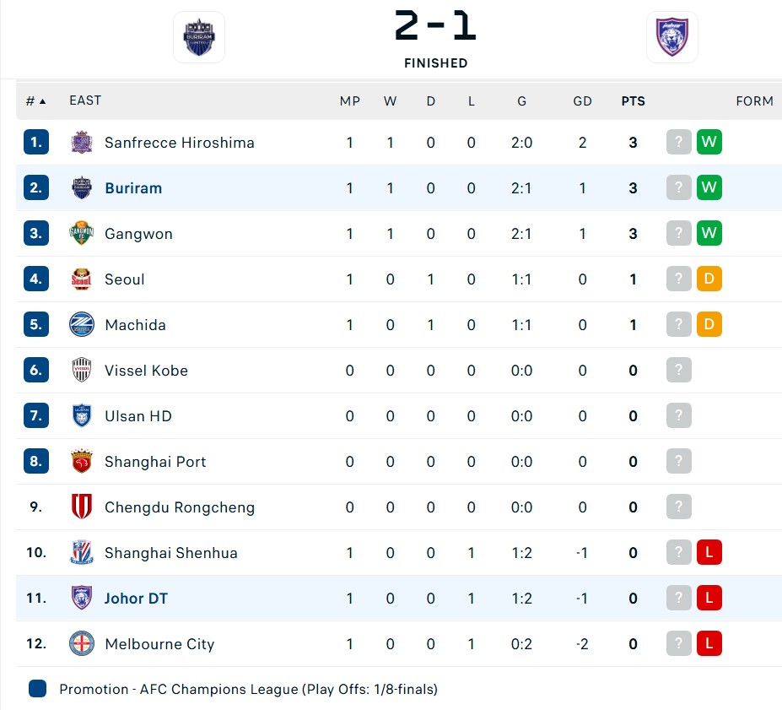Click the Vissel Kobe crest
The height and width of the screenshot is (710, 782).
pyautogui.click(x=82, y=371)
